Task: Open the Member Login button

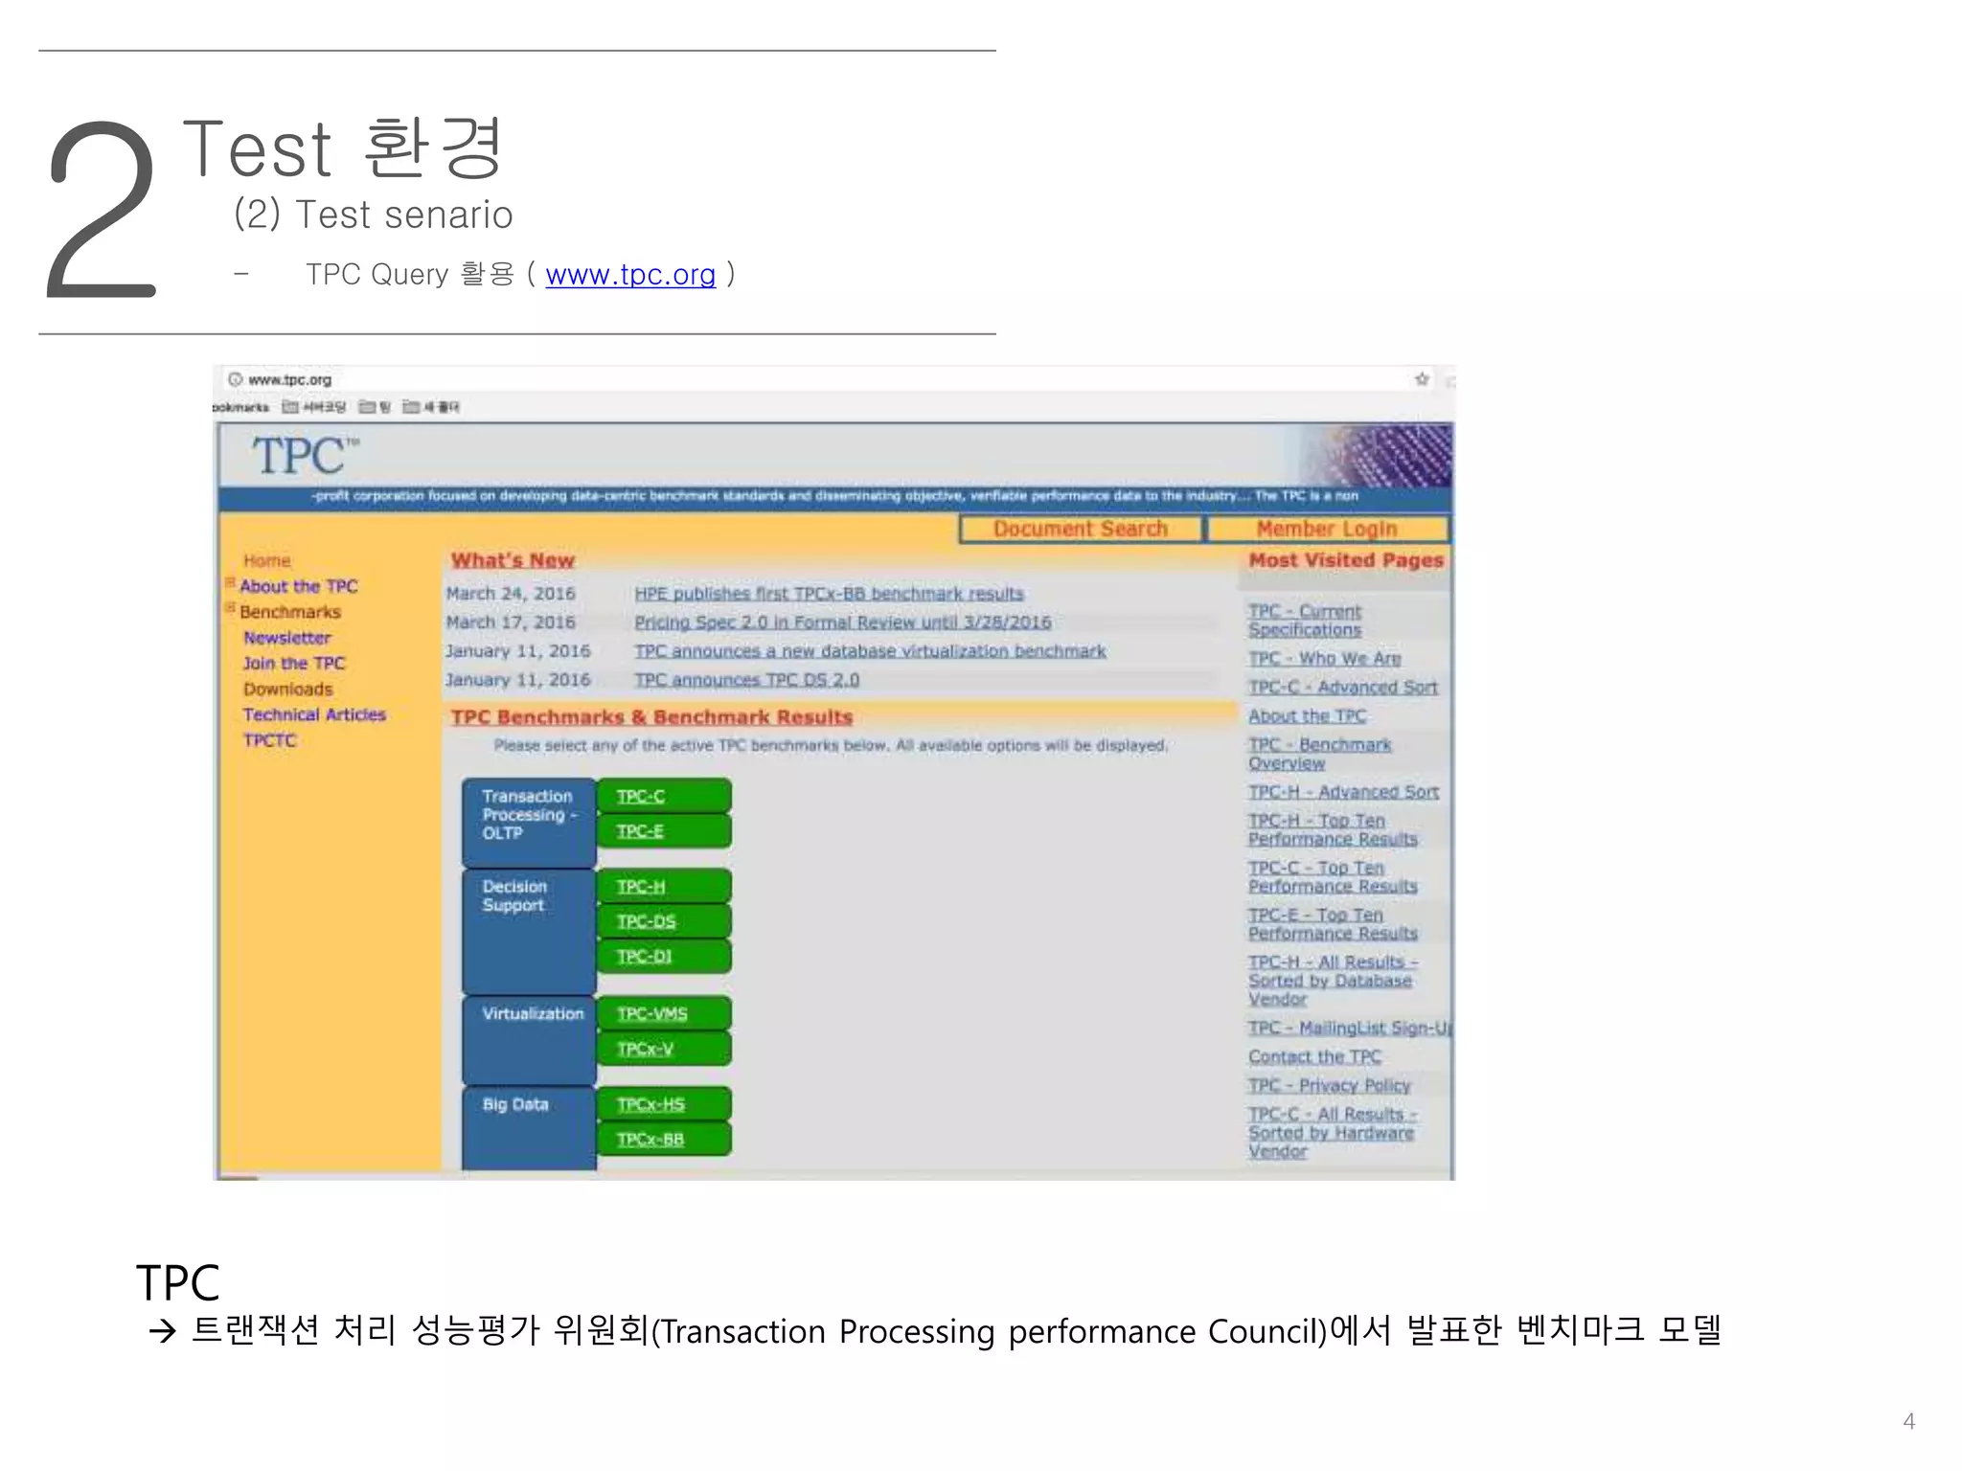Action: tap(1328, 529)
